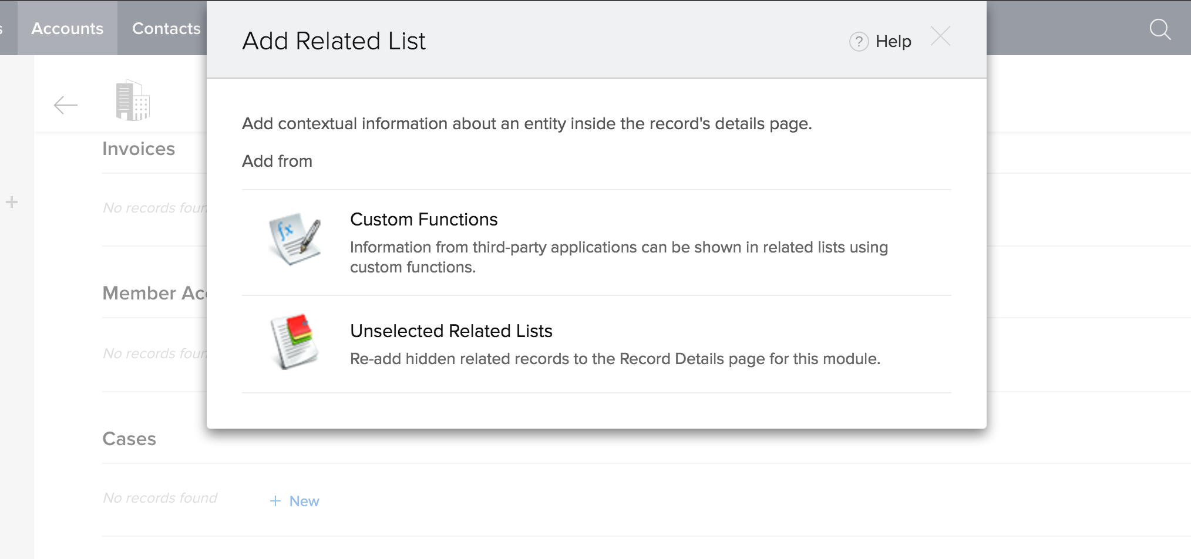This screenshot has height=559, width=1191.
Task: Click the Invoices section heading
Action: [x=139, y=149]
